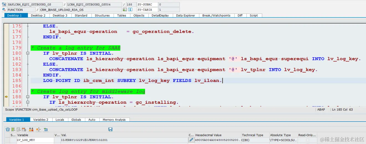The height and width of the screenshot is (144, 366).
Task: Click the line number field showing 188
Action: tap(131, 5)
